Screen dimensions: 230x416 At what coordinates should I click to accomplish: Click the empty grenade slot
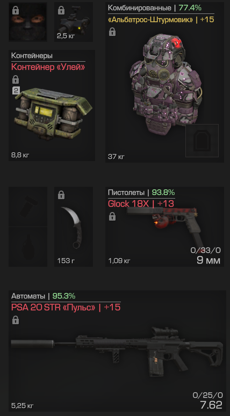coord(28,247)
